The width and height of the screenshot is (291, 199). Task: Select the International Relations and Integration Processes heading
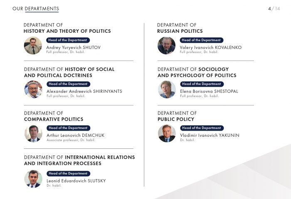[79, 160]
